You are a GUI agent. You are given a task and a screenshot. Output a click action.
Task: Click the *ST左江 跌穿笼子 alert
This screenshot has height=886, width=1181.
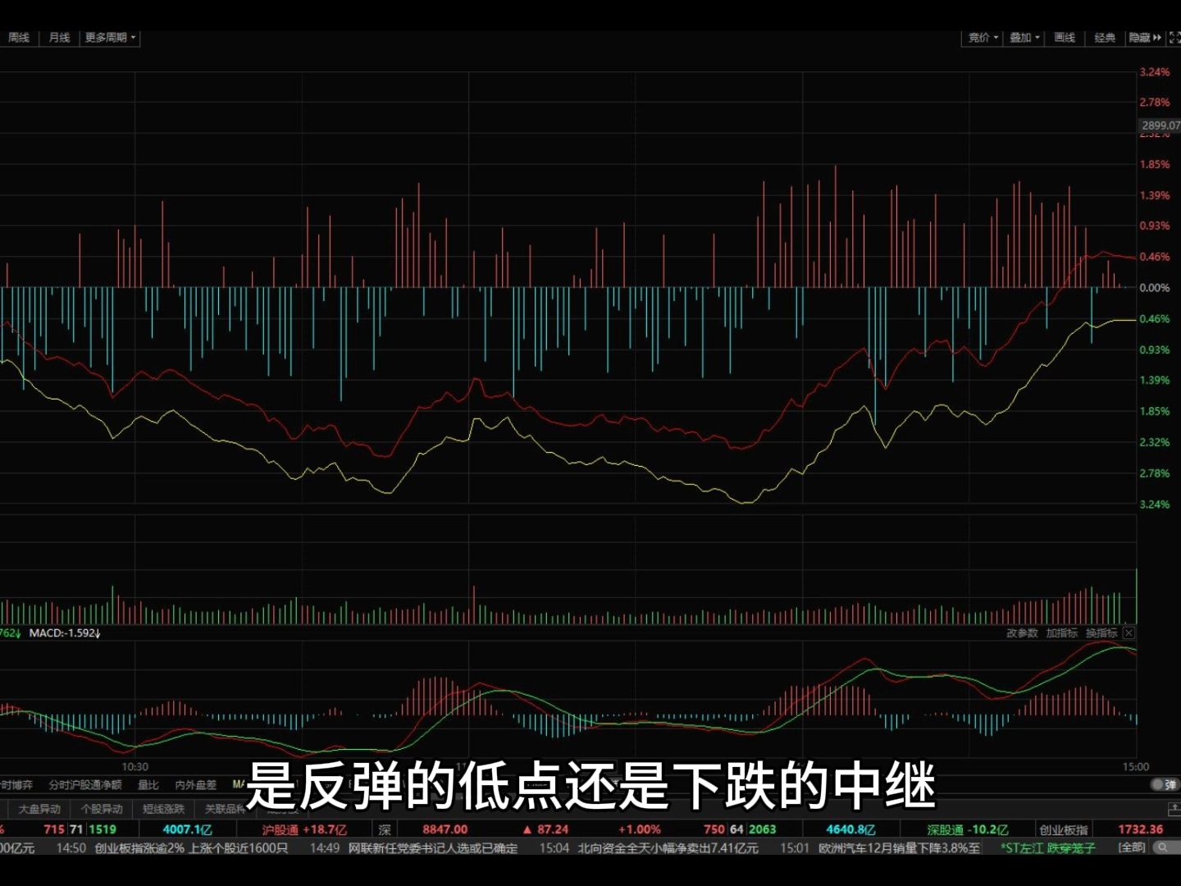pyautogui.click(x=1048, y=848)
